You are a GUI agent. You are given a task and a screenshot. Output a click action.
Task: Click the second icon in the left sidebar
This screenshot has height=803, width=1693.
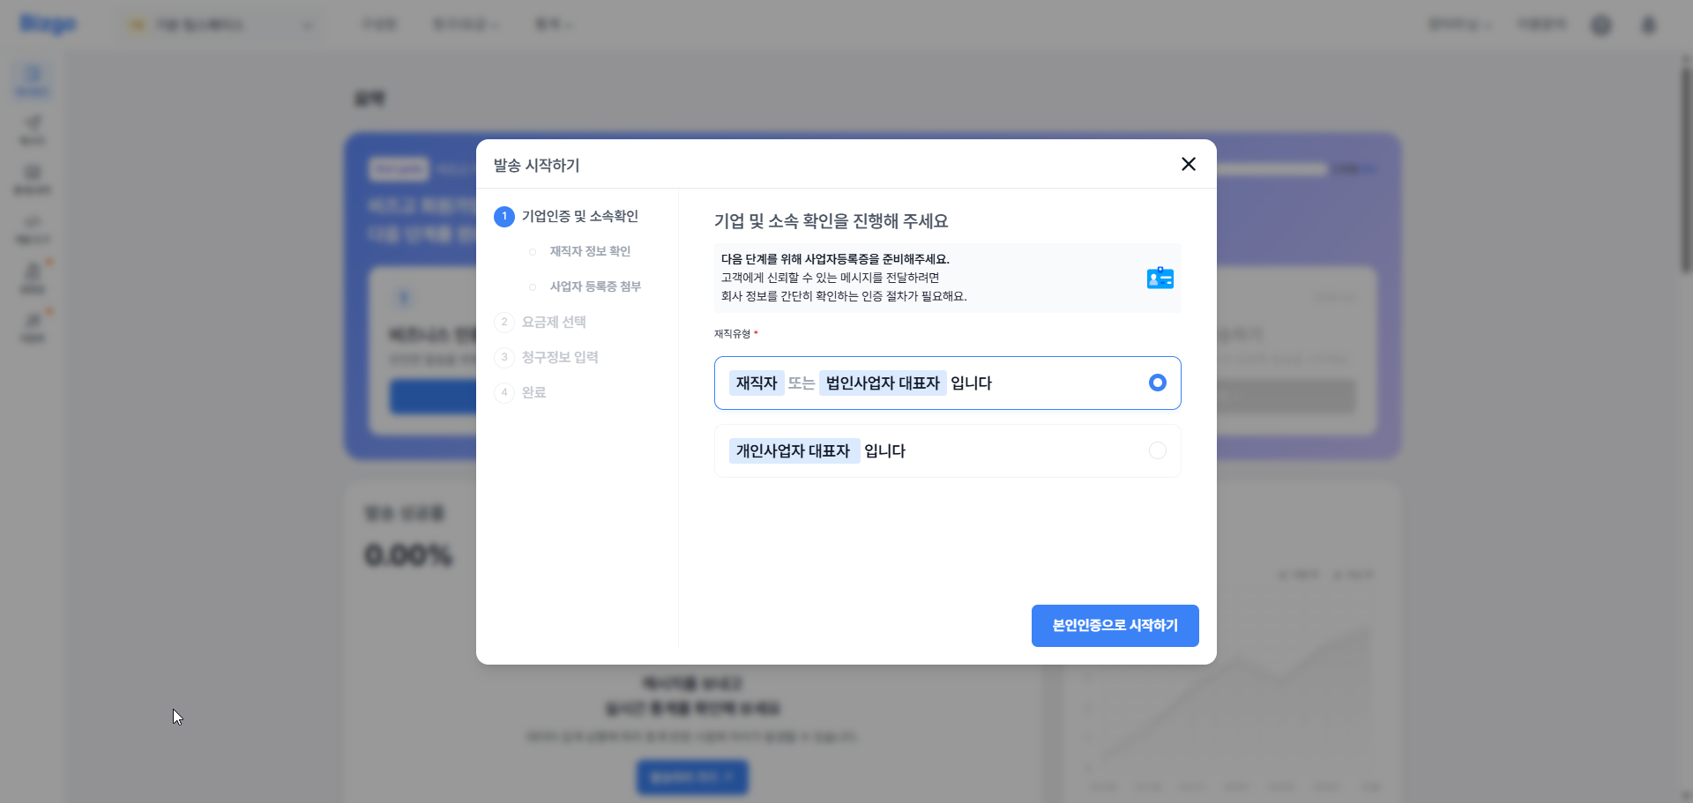pyautogui.click(x=32, y=130)
